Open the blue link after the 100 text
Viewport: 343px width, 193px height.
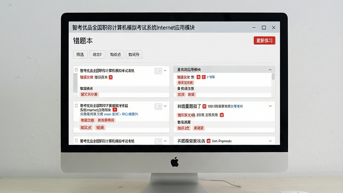pos(237,106)
